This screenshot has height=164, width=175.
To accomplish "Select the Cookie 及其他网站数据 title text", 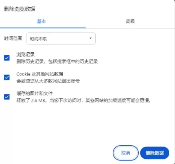I will point(40,74).
